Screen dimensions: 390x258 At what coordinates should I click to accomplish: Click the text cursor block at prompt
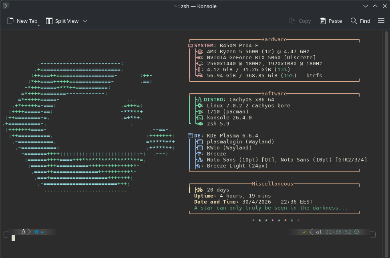(13, 238)
